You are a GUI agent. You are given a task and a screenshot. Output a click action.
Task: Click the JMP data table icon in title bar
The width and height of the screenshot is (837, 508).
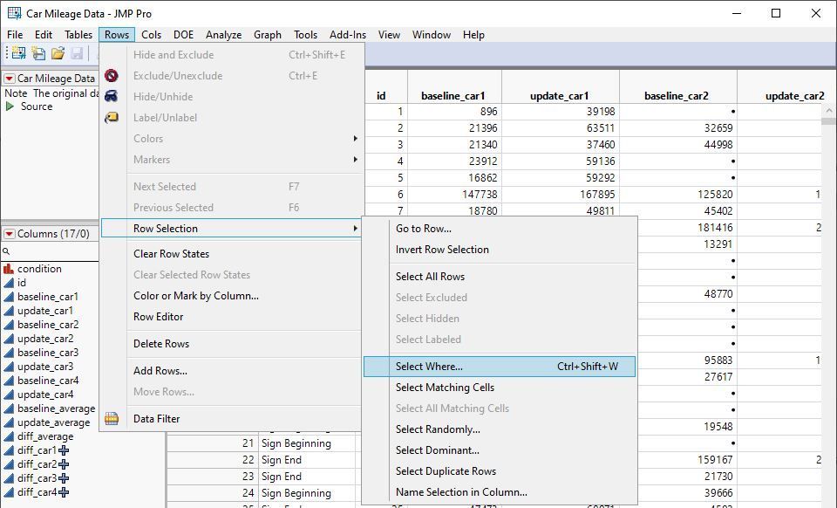tap(15, 13)
